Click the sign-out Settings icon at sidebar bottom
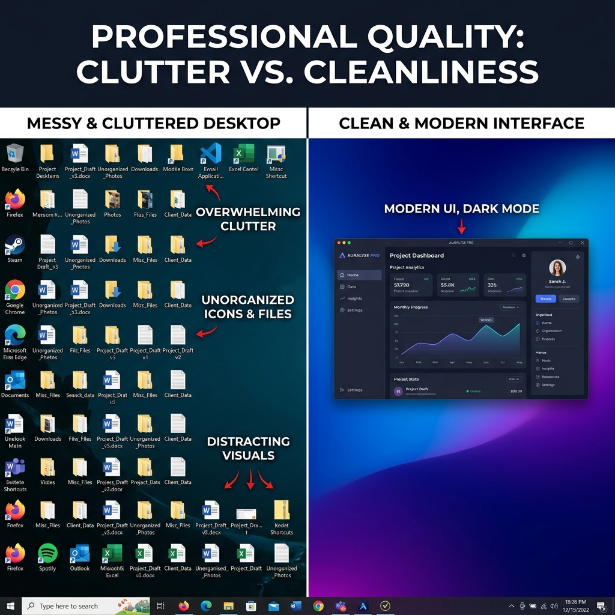The image size is (615, 615). [x=355, y=390]
